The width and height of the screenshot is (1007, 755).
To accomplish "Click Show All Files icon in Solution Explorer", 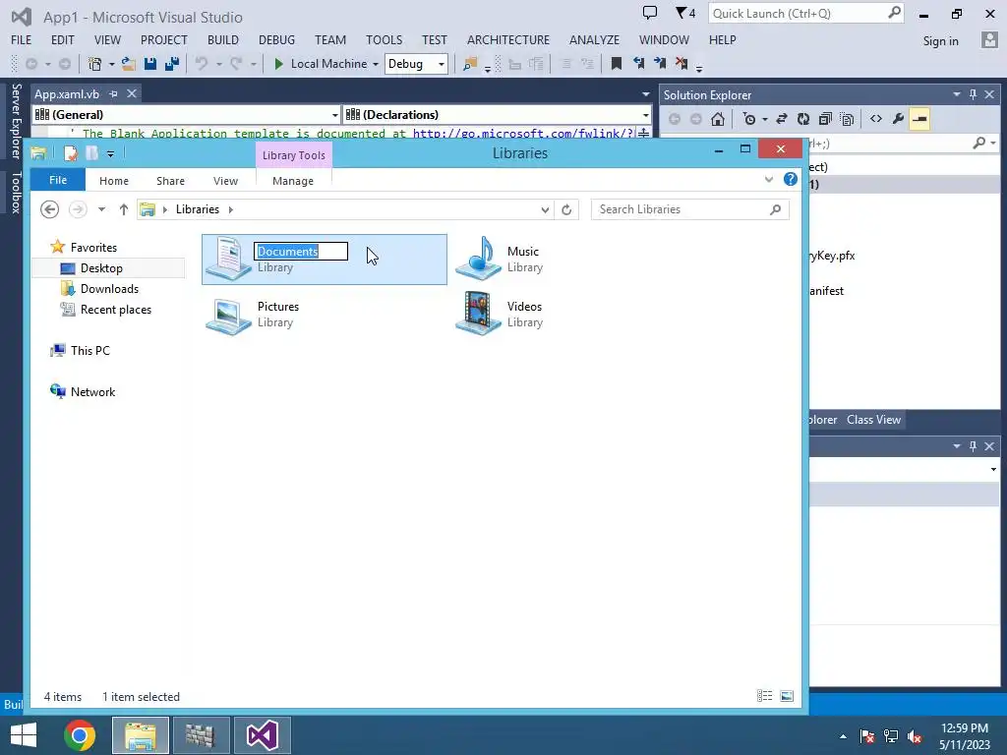I will point(847,119).
